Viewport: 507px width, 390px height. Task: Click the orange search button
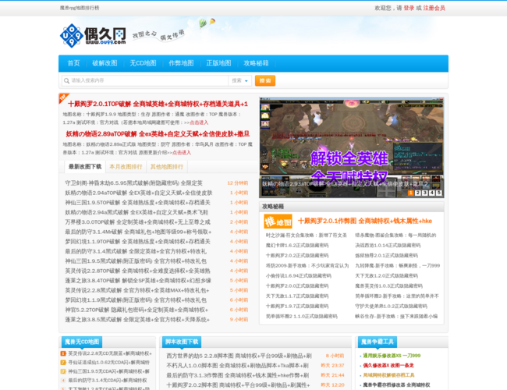[x=265, y=80]
